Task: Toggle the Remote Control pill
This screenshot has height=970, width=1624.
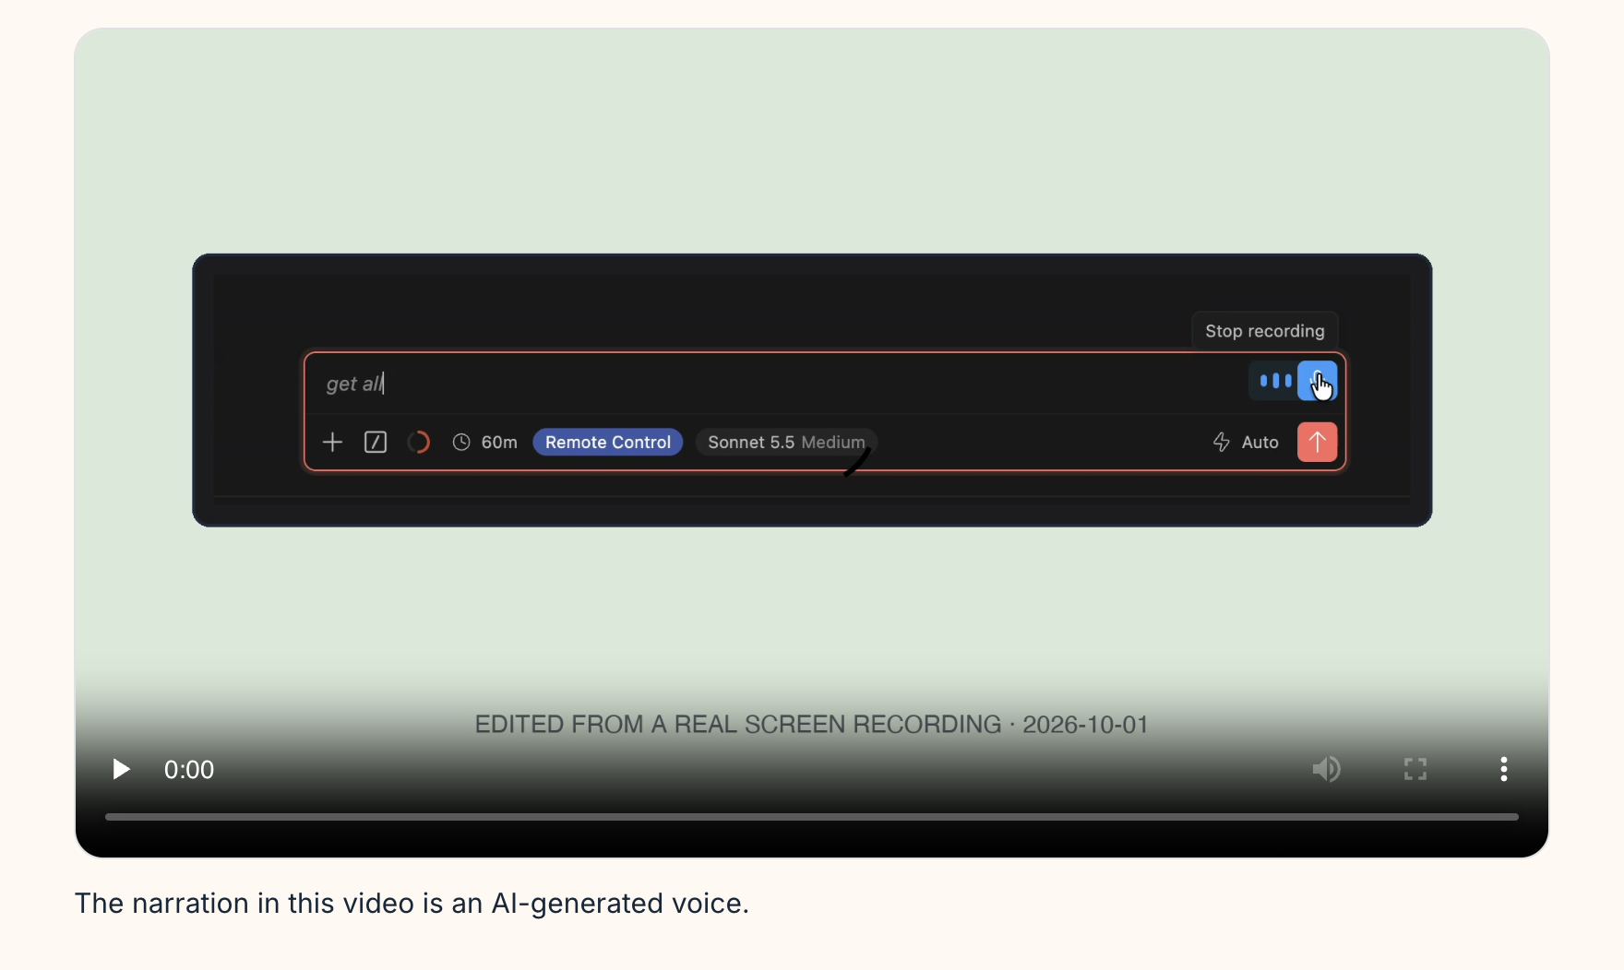Action: tap(608, 443)
